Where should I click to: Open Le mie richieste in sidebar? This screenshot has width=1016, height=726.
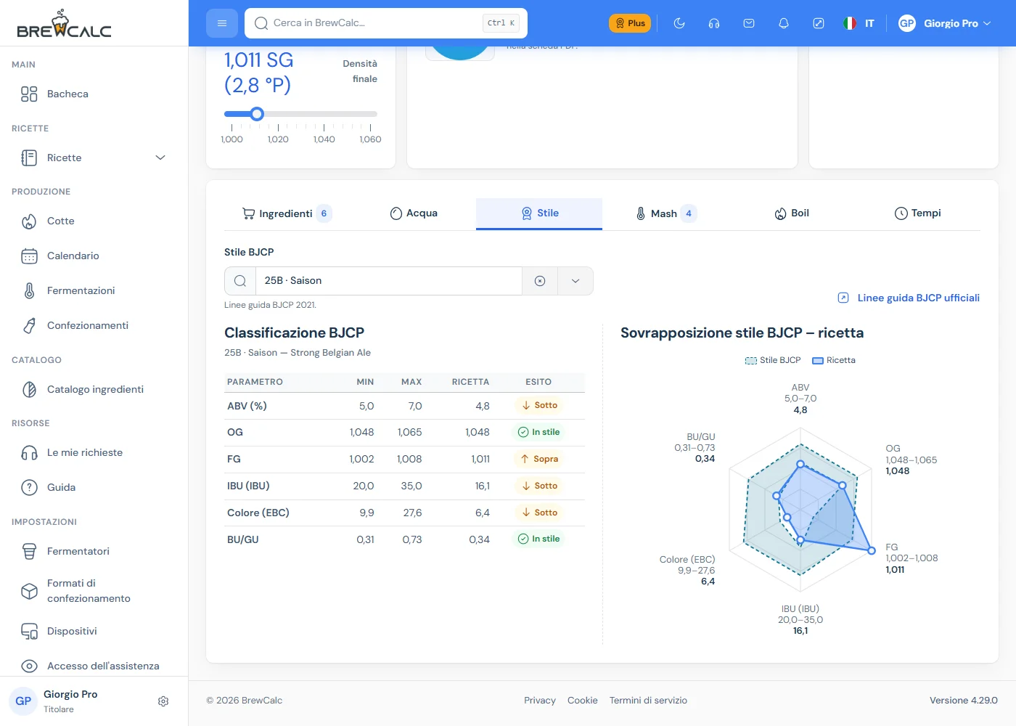(x=94, y=452)
